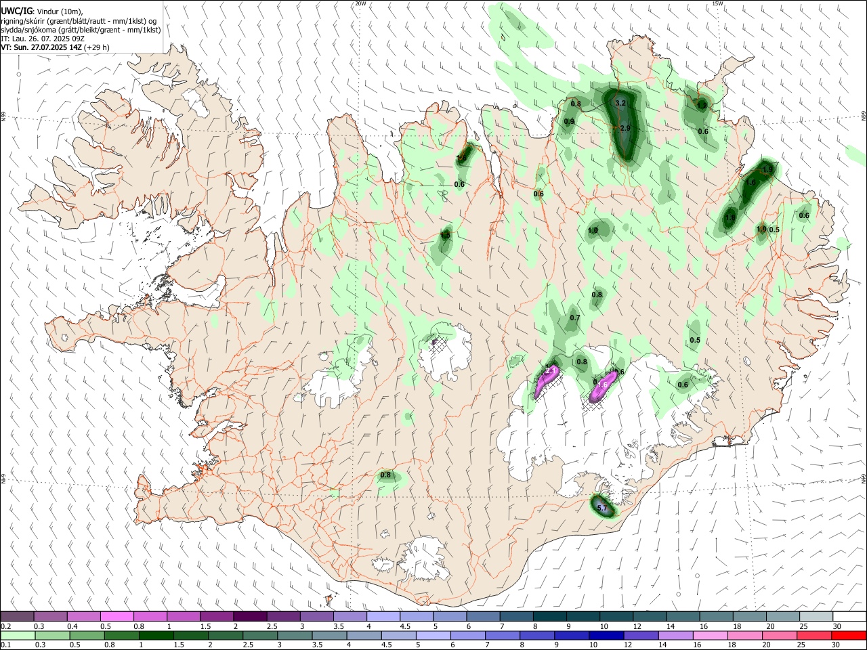This screenshot has height=650, width=867.
Task: Click the 0.1 label on the lower rain scale
Action: click(x=5, y=645)
